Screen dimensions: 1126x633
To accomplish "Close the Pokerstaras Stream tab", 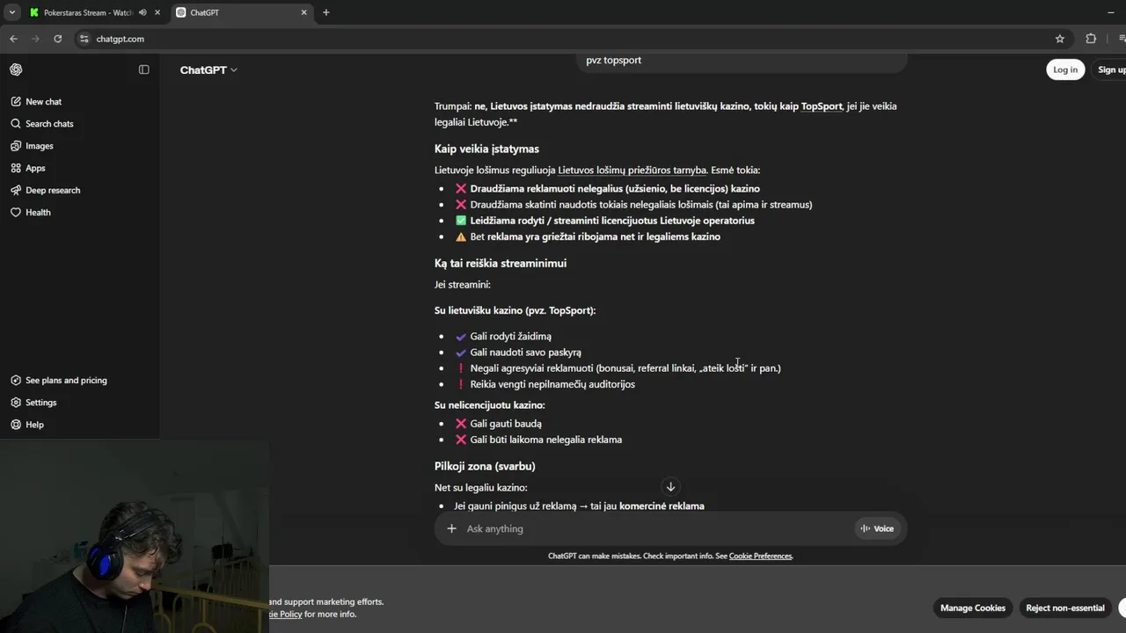I will (x=157, y=12).
